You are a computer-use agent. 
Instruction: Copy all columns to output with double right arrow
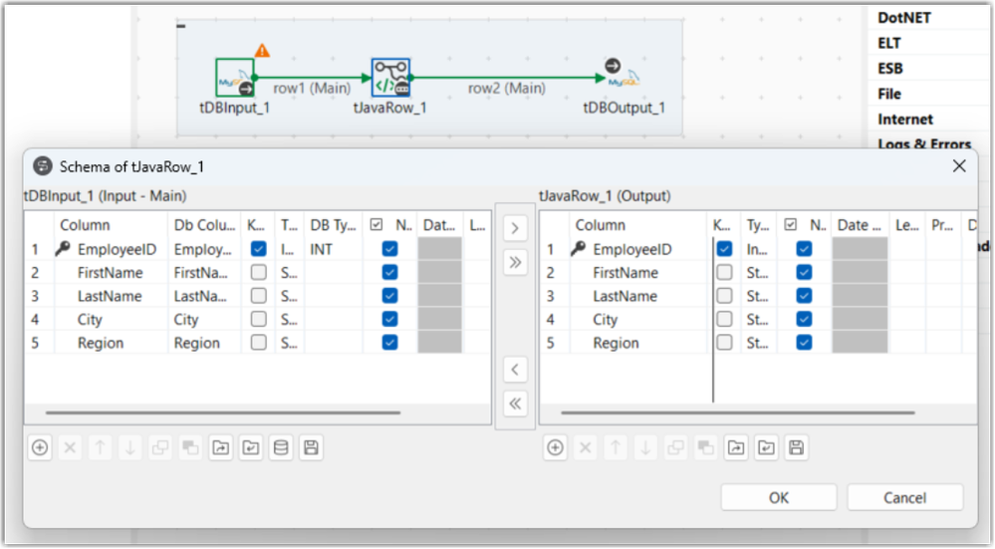click(x=515, y=263)
